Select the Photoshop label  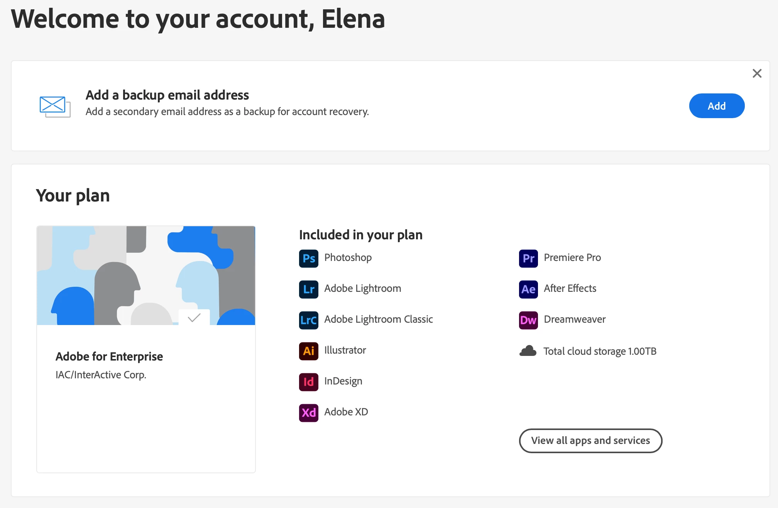(348, 257)
